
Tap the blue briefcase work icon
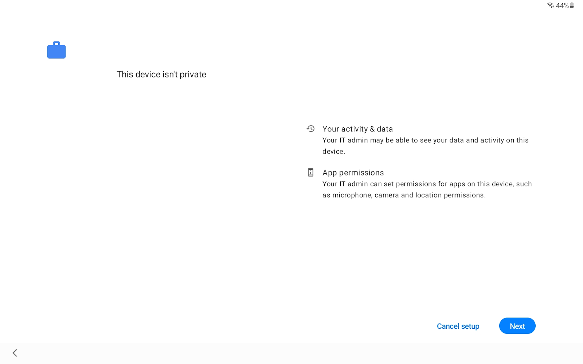(x=56, y=50)
